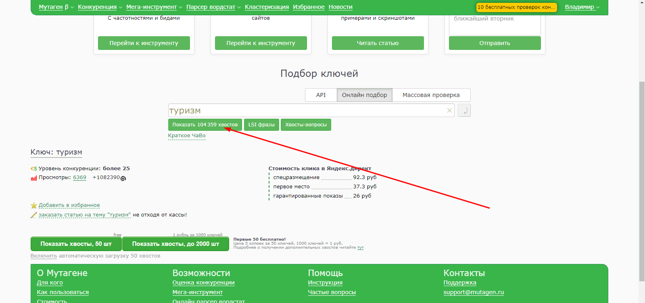Viewport: 645px width, 303px height.
Task: Click the LSI фразы button
Action: coord(261,125)
